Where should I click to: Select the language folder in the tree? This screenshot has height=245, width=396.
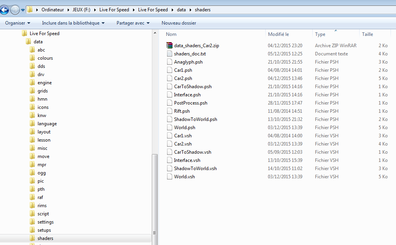[x=47, y=124]
